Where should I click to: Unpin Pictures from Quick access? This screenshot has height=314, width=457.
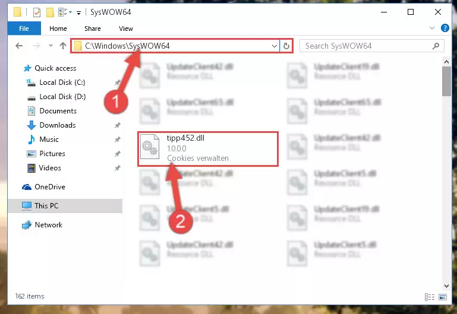coord(118,154)
